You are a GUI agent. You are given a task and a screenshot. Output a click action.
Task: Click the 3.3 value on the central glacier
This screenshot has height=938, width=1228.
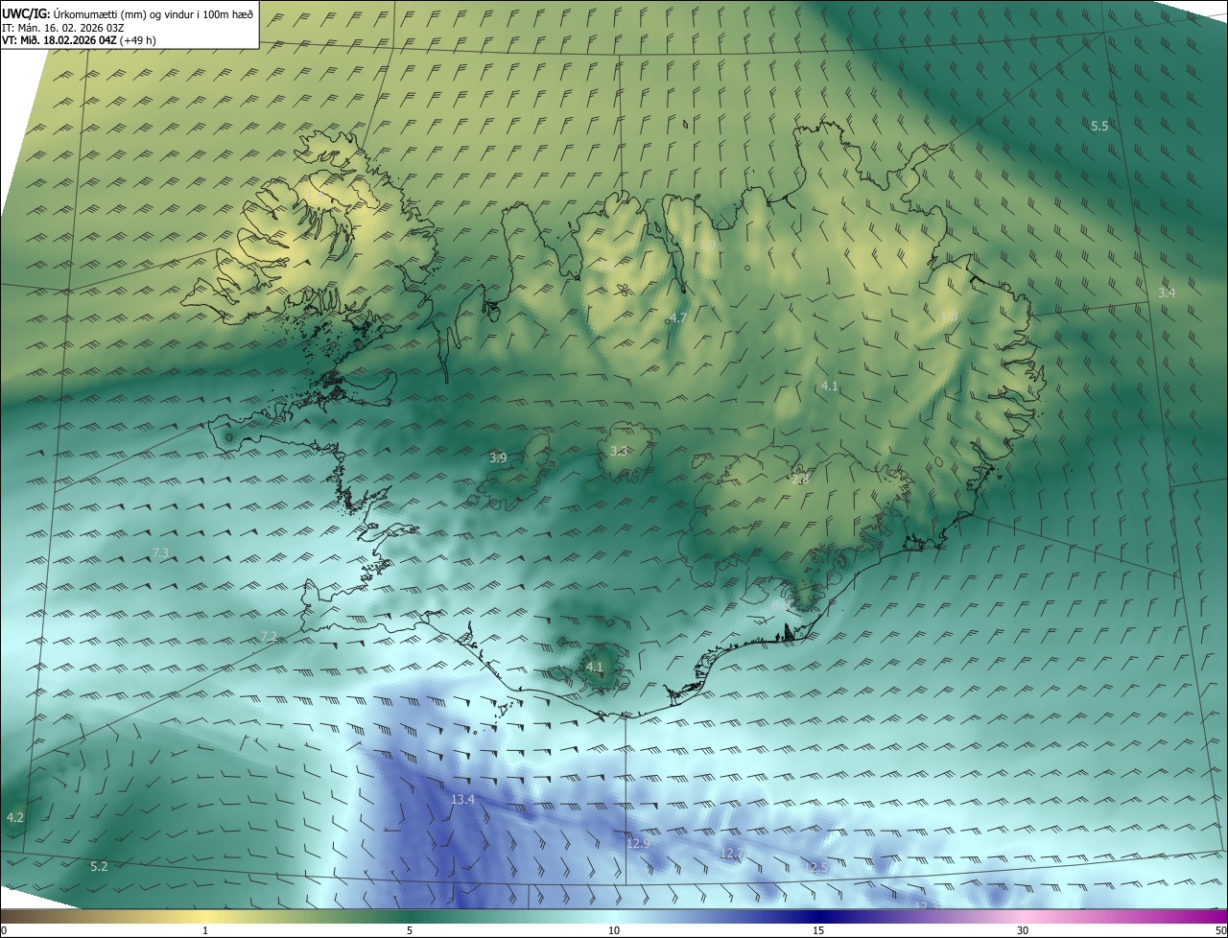pos(619,450)
